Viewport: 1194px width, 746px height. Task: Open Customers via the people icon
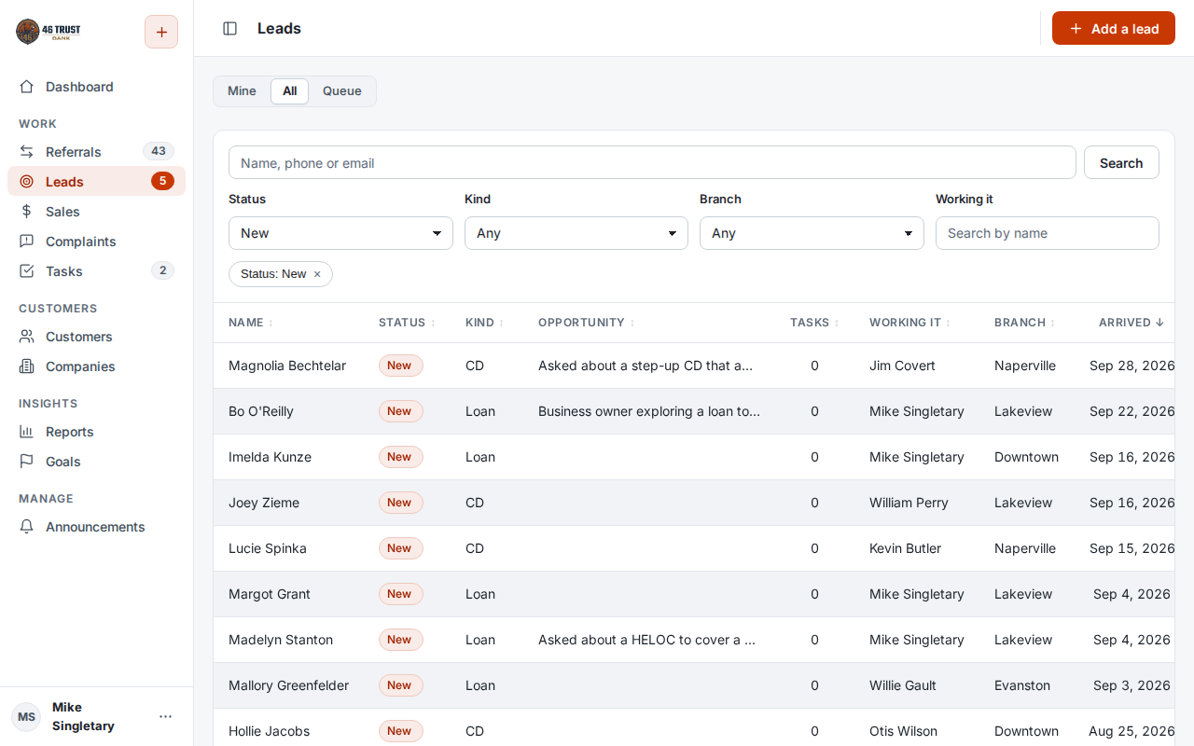tap(27, 337)
